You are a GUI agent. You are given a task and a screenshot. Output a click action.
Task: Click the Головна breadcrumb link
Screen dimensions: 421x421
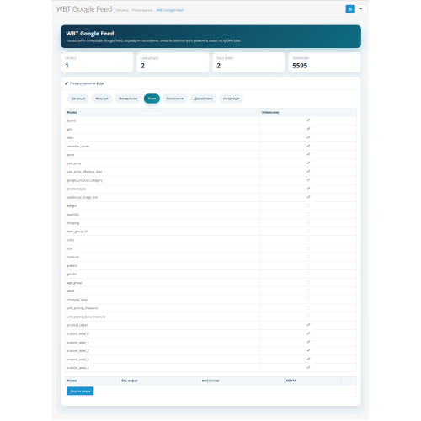(x=122, y=10)
